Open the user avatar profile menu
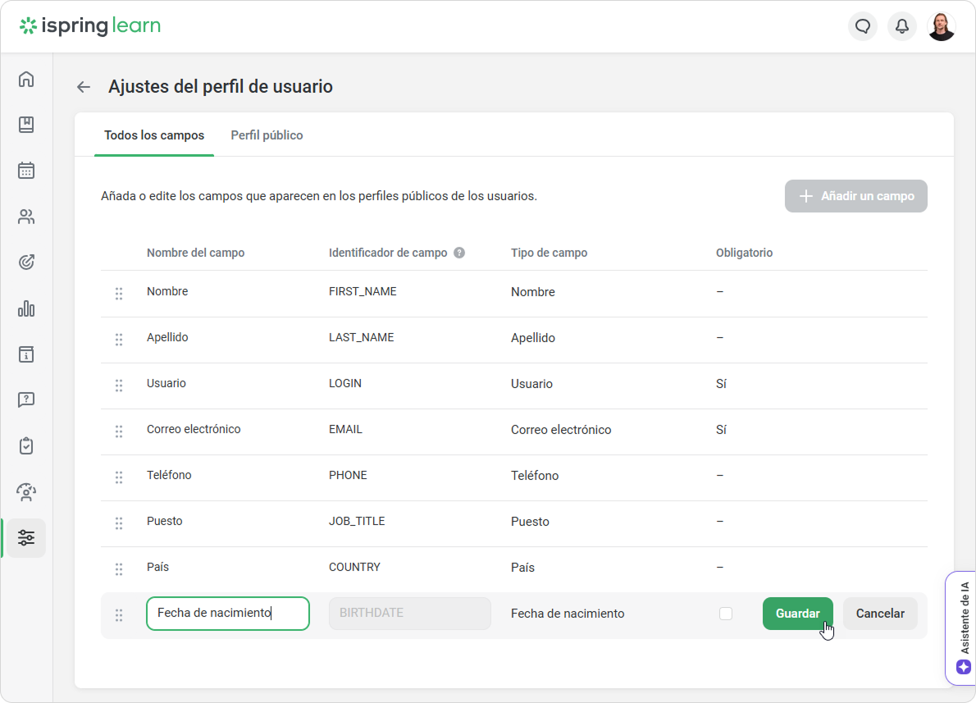 [x=941, y=26]
